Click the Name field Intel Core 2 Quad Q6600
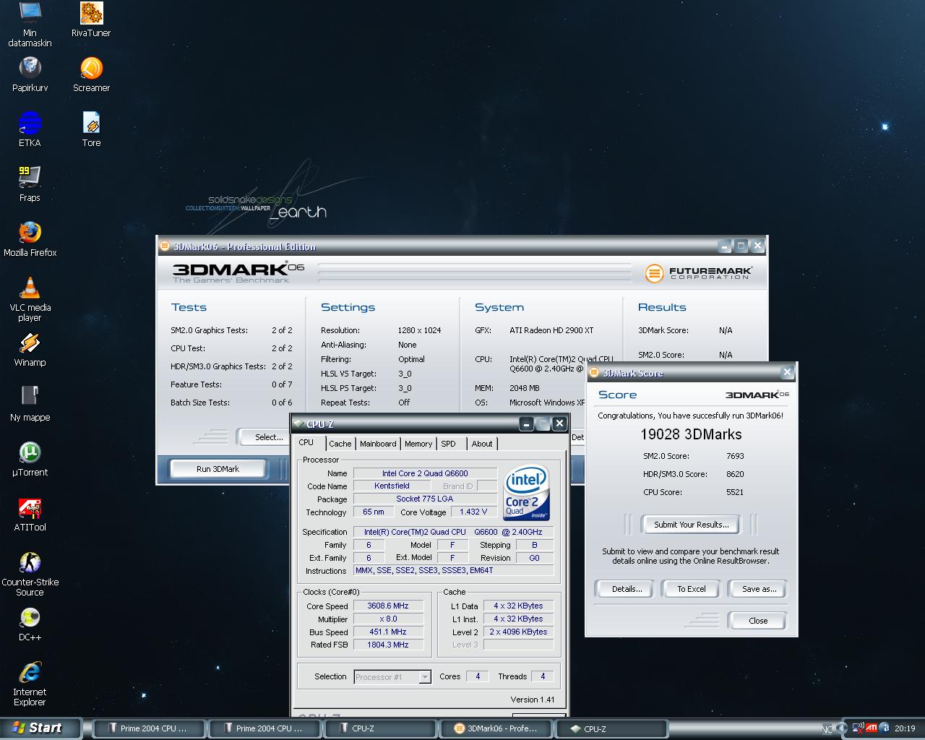Screen dimensions: 925x740 click(x=425, y=473)
